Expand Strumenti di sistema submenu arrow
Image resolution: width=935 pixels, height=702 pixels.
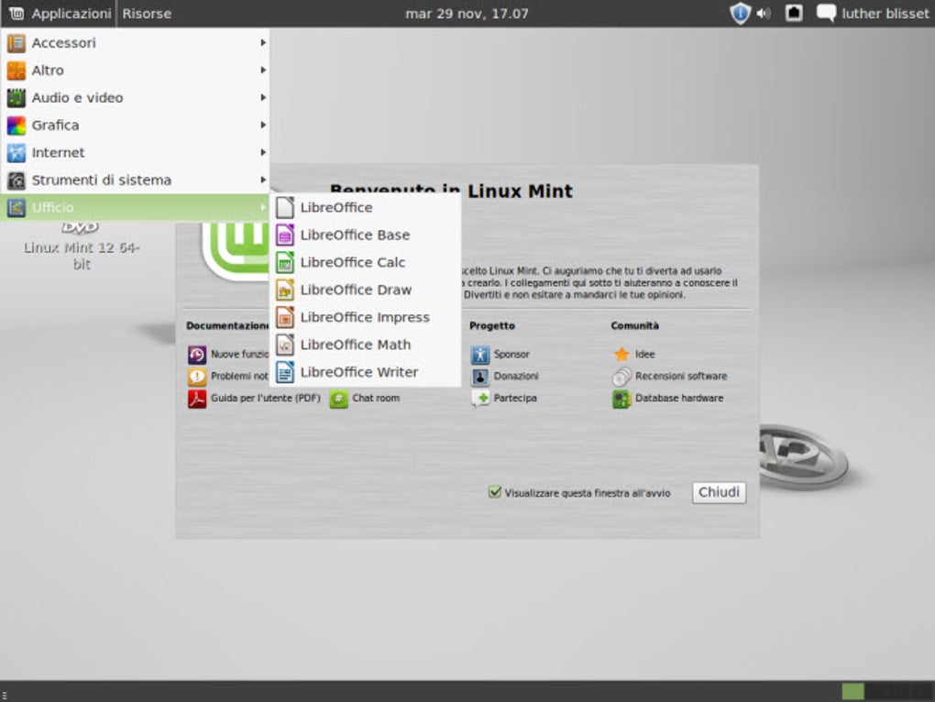[262, 180]
